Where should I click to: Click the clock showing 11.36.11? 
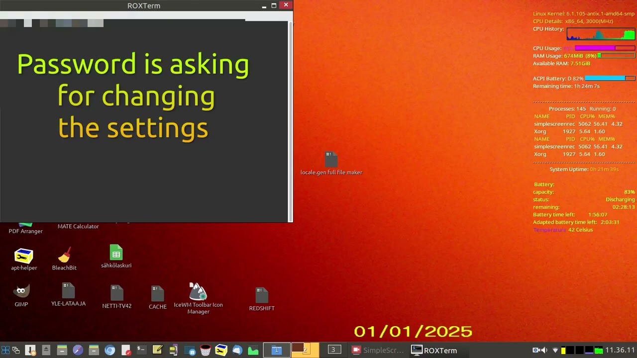(620, 350)
